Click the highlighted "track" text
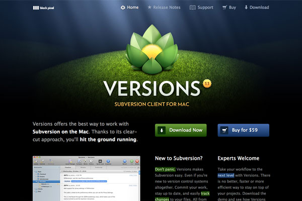The image size is (302, 201). tap(205, 193)
